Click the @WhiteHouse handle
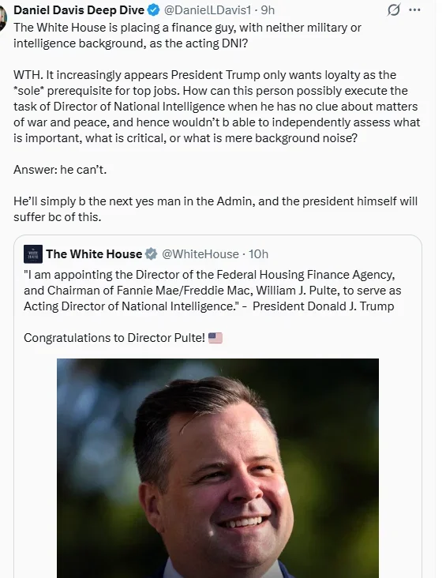The width and height of the screenshot is (446, 578). [x=201, y=254]
